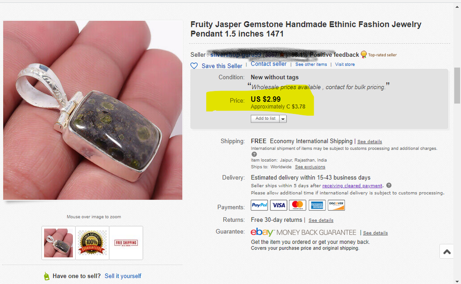Click the page's vertical scrollbar thumb
Image resolution: width=461 pixels, height=284 pixels.
457,86
